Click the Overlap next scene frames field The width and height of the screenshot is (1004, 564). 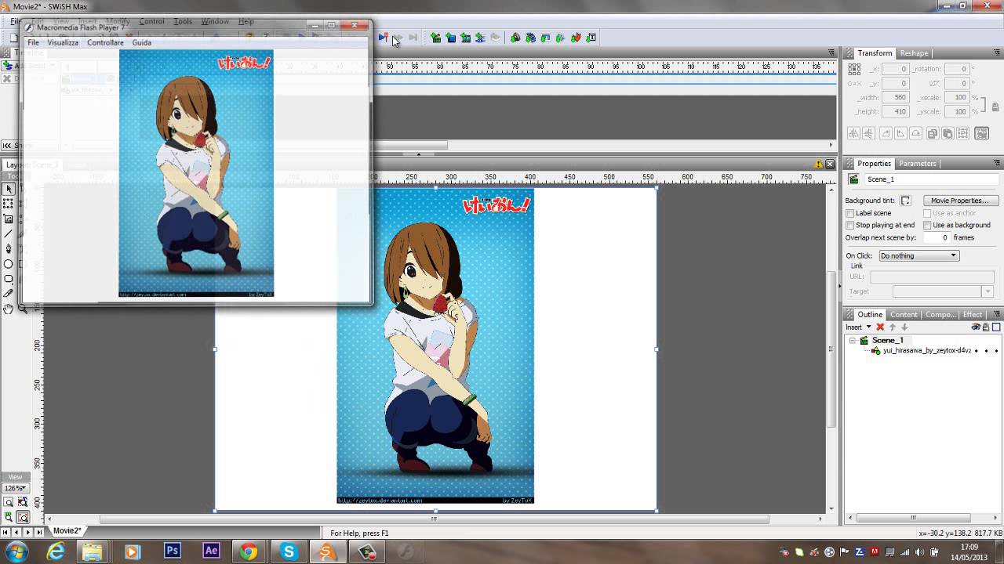click(936, 237)
